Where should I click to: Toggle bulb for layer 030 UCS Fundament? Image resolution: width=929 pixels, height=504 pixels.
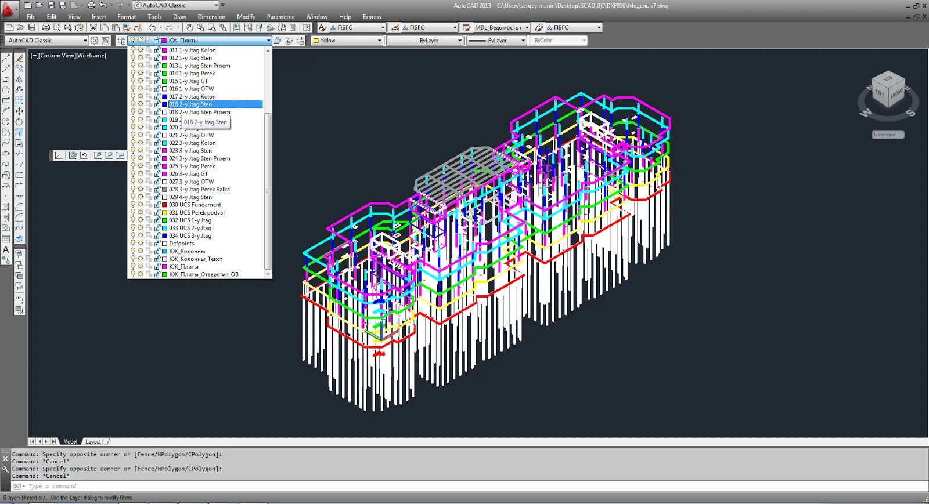[133, 205]
